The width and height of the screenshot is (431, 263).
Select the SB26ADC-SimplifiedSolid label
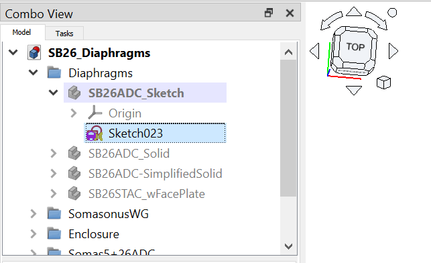click(156, 174)
